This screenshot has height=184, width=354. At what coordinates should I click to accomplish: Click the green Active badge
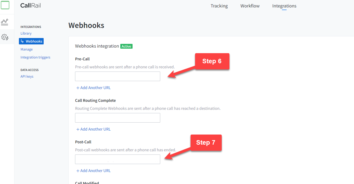click(126, 46)
